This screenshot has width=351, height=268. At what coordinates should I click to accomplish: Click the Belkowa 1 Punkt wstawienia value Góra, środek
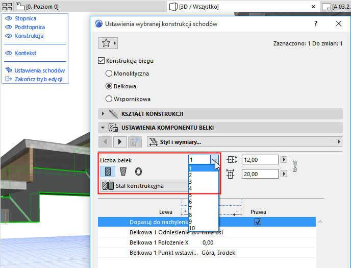pyautogui.click(x=218, y=253)
